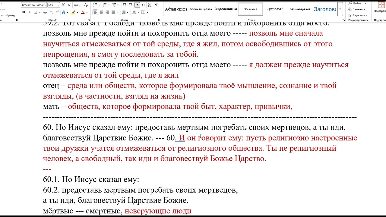This screenshot has width=386, height=217.
Task: Click line '60.1. Но Иисус сказал ему:'
Action: coord(91,180)
